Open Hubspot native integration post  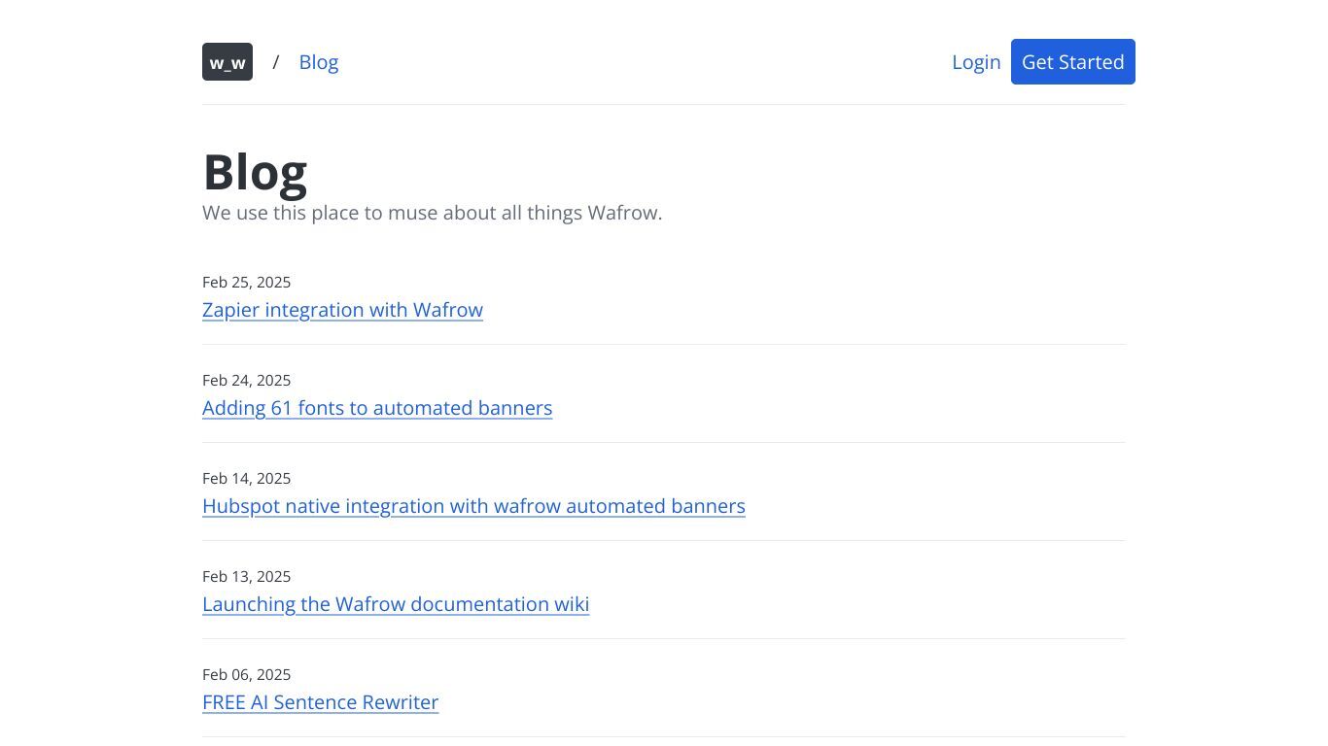[x=473, y=506]
